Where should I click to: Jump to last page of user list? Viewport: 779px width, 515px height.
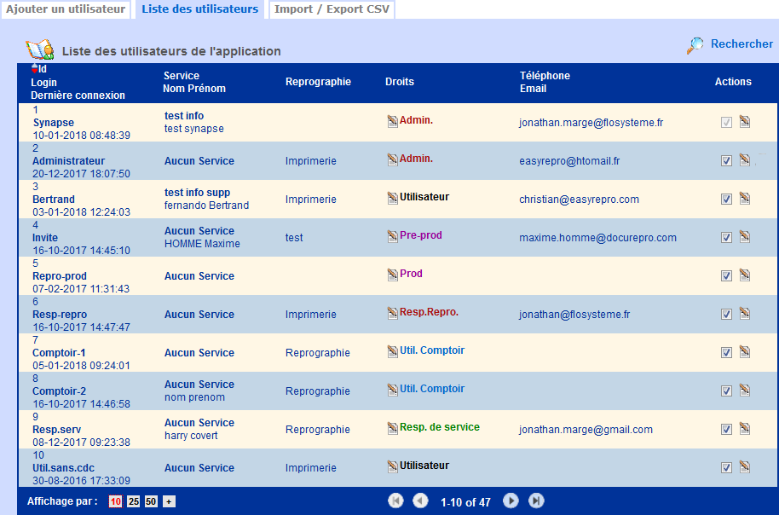[536, 501]
